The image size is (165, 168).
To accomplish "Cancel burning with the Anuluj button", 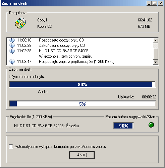I will tap(82, 155).
